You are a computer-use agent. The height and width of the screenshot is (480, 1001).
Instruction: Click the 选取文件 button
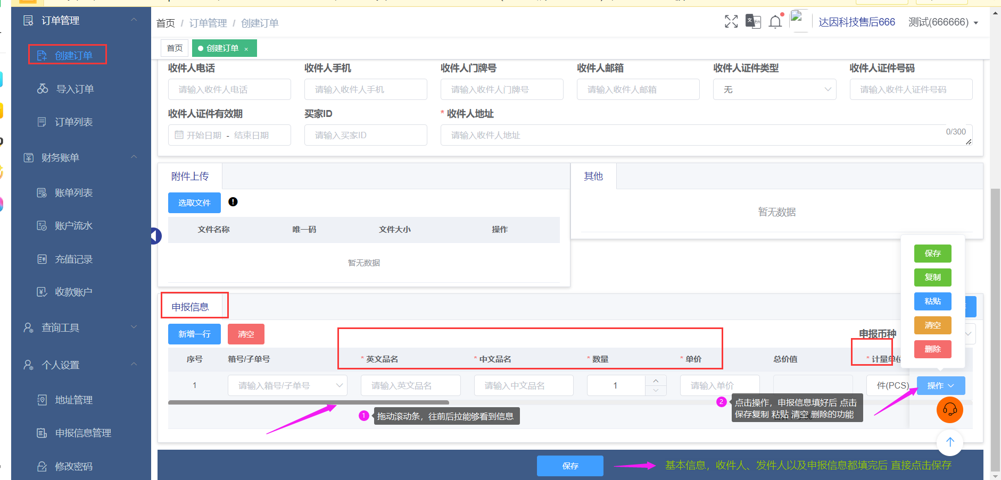(x=194, y=203)
